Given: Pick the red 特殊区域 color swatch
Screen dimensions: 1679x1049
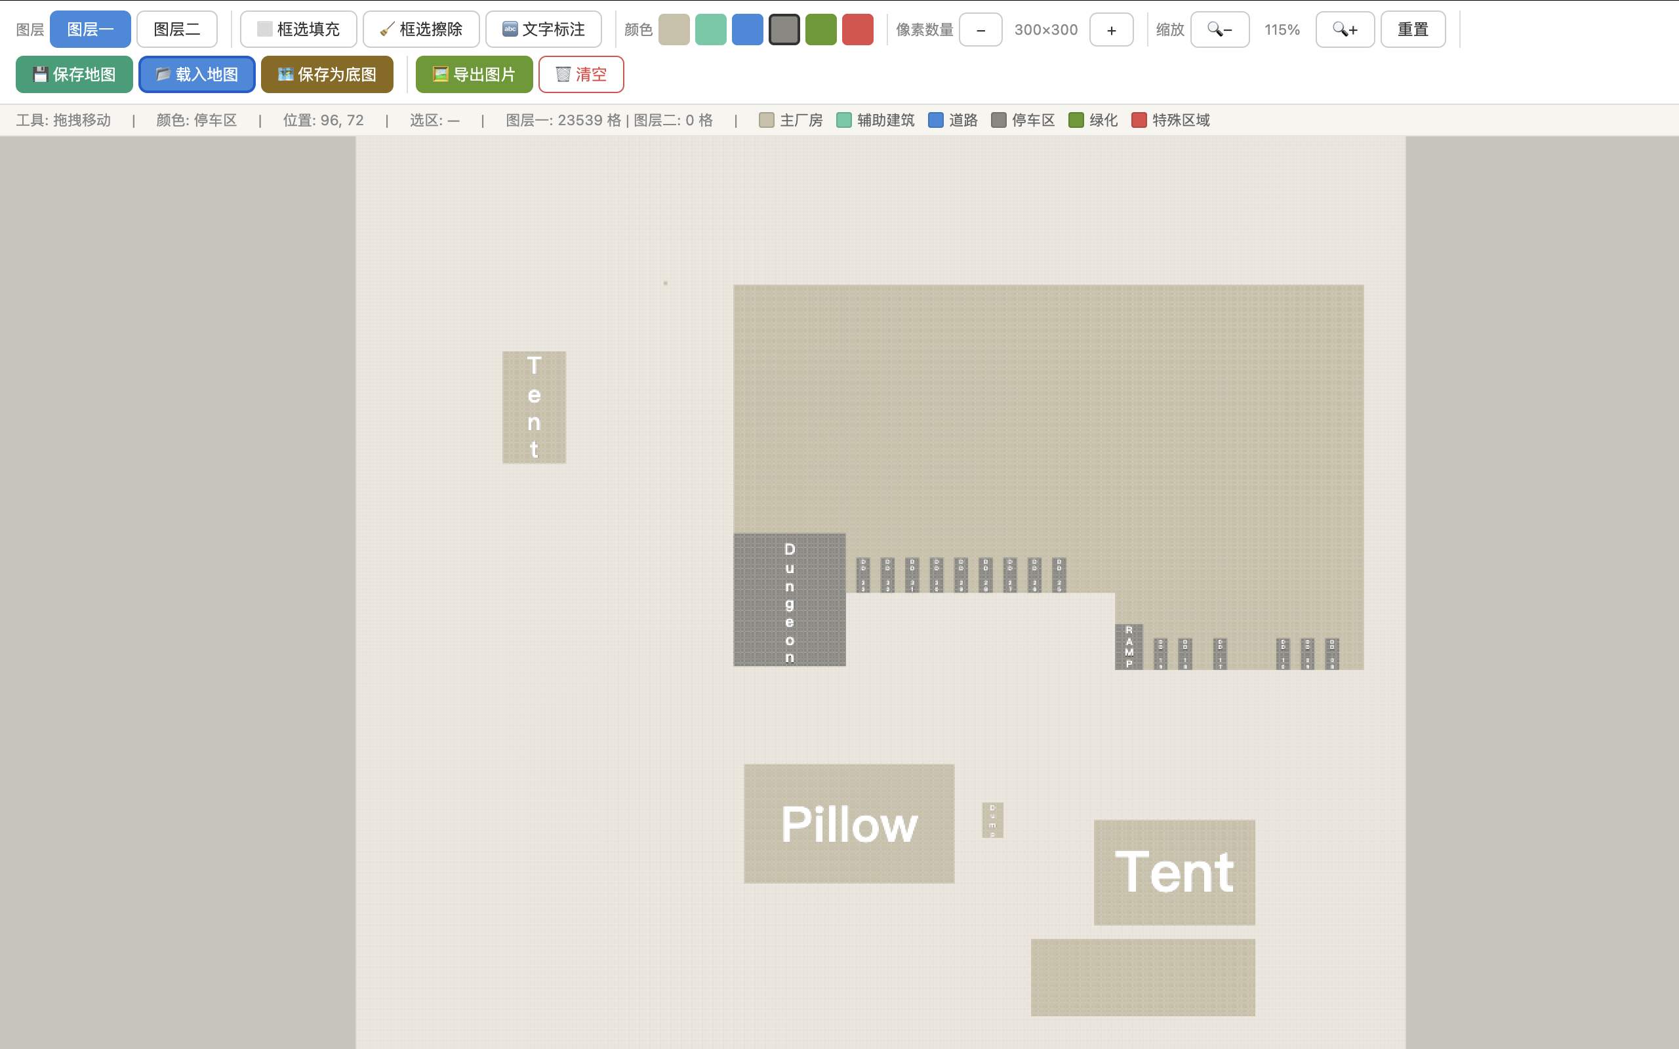Looking at the screenshot, I should 858,30.
